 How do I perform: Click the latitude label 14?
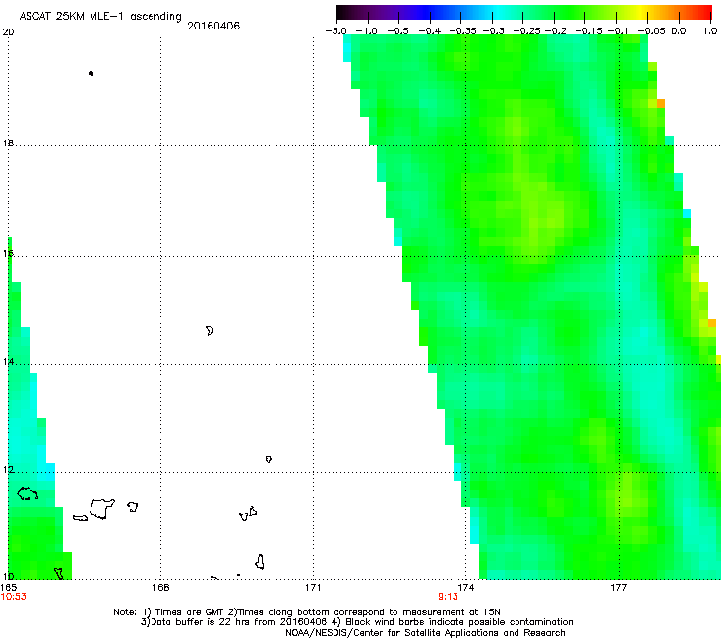tap(8, 362)
